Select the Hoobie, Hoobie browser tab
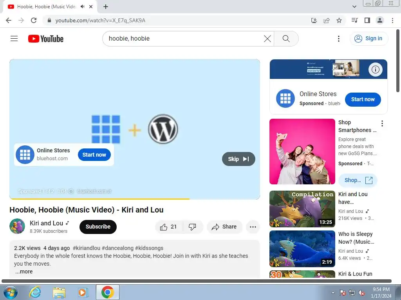 coord(46,7)
